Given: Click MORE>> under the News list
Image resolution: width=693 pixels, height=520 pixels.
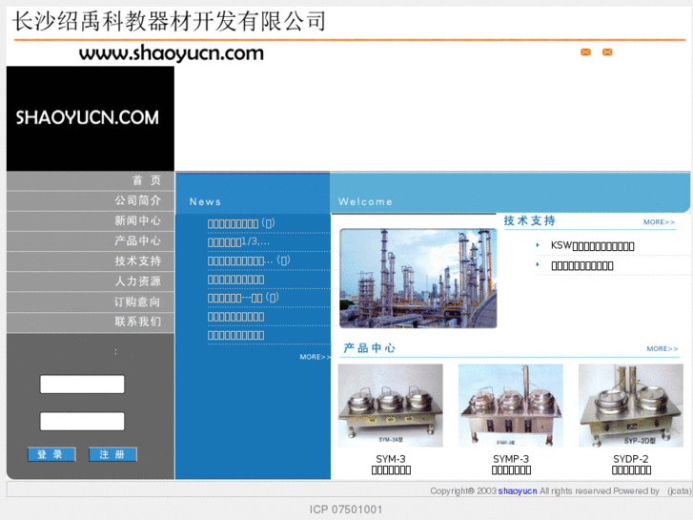Looking at the screenshot, I should (x=315, y=357).
